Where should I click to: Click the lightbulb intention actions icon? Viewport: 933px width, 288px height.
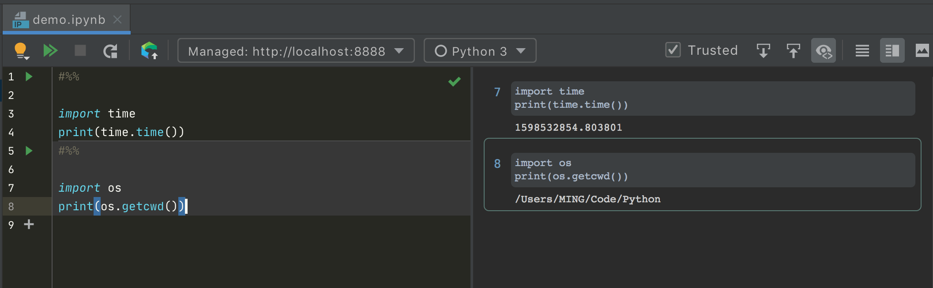(21, 51)
